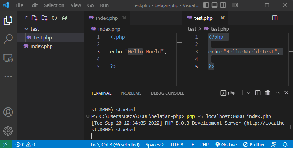Show additional views ellipsis in activity bar

click(x=8, y=76)
